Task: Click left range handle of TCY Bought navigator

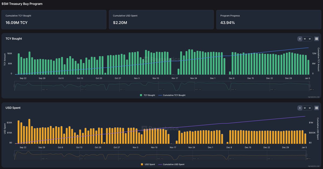Action: [14, 86]
